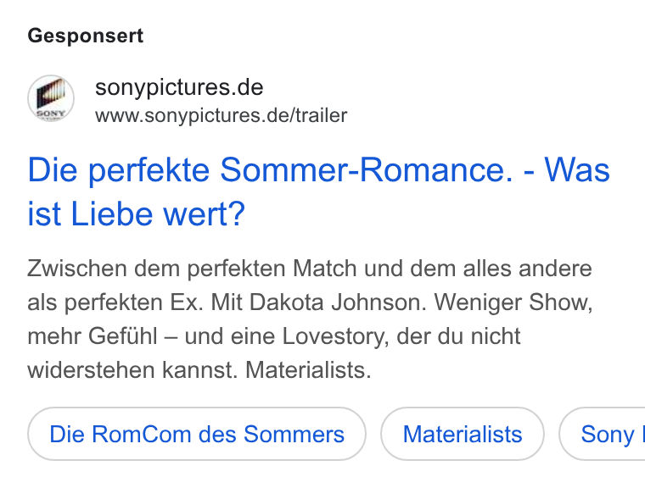The height and width of the screenshot is (488, 645).
Task: Click 'mehr Gefühl' in the ad text
Action: pos(93,336)
